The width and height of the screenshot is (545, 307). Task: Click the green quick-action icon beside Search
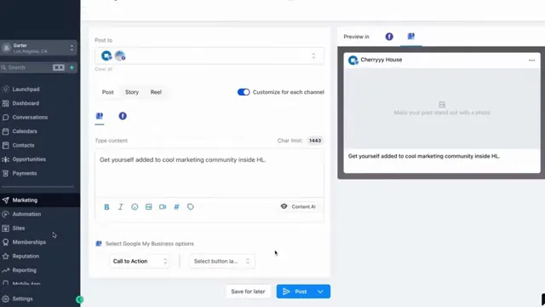click(72, 67)
